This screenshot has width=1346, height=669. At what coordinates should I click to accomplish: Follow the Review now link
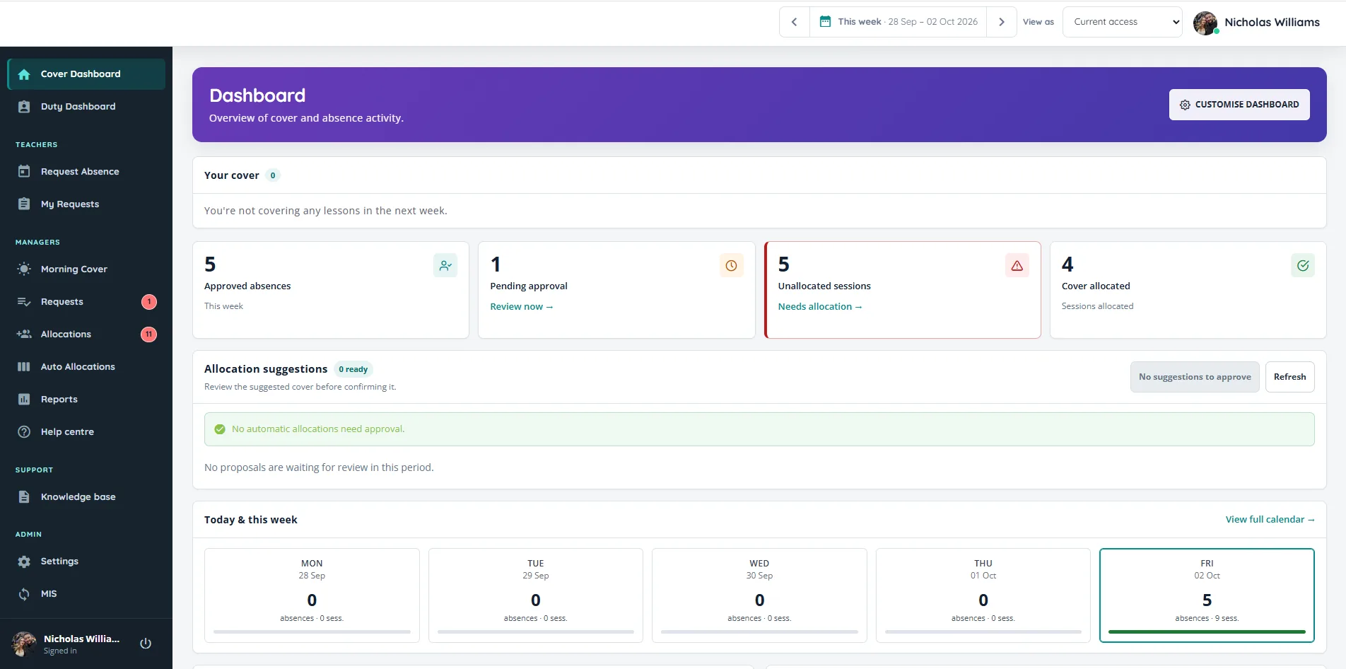tap(522, 306)
